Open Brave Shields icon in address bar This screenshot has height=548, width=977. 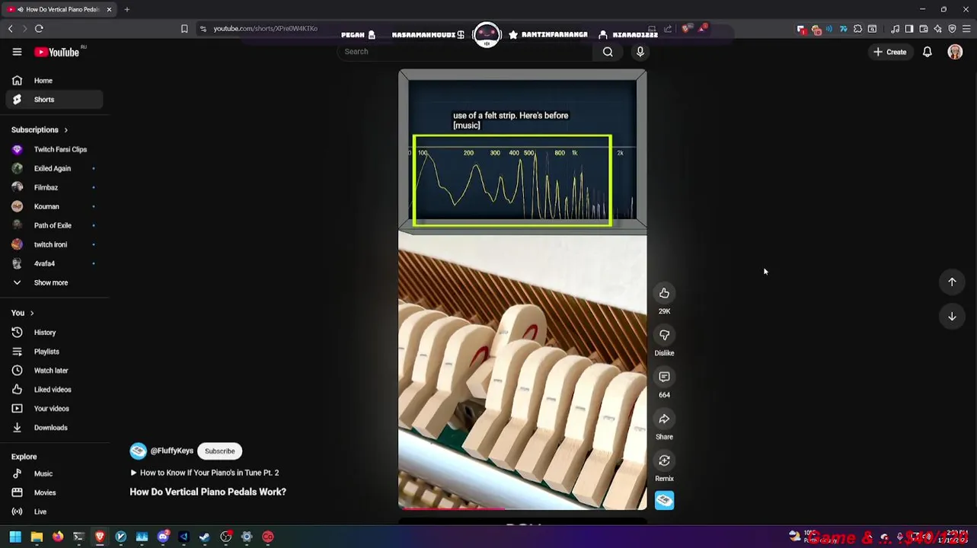(x=686, y=29)
